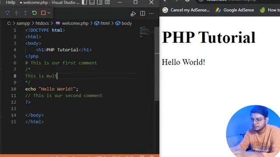Click the editor vertical scrollbar
Image resolution: width=280 pixels, height=157 pixels.
(x=157, y=64)
